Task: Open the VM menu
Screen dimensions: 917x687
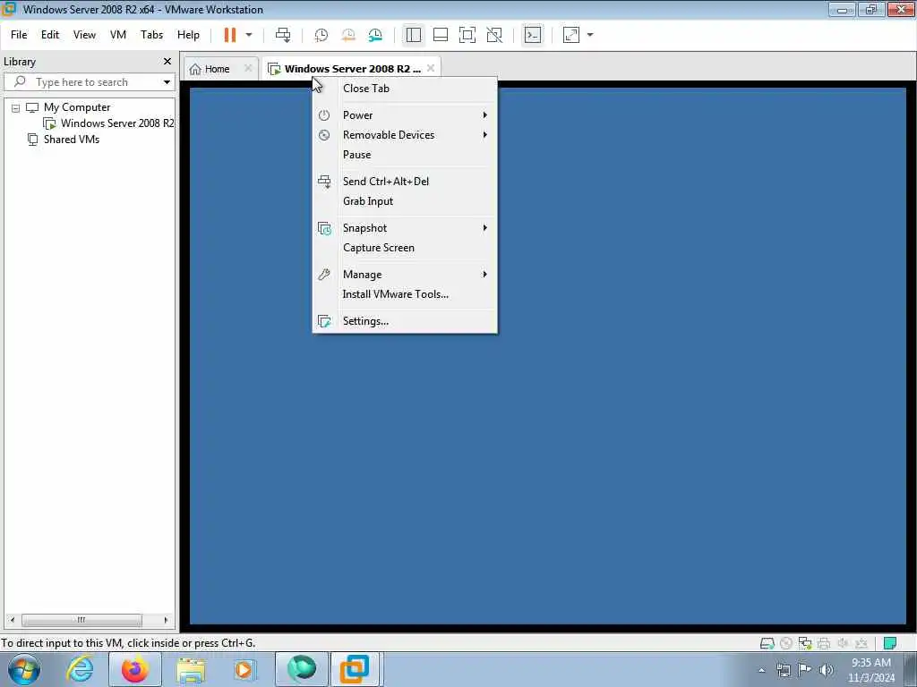Action: [118, 35]
